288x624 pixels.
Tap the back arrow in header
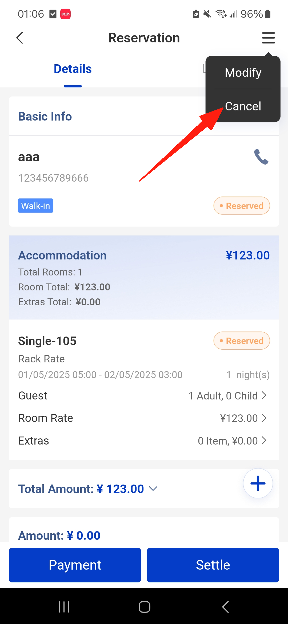20,38
